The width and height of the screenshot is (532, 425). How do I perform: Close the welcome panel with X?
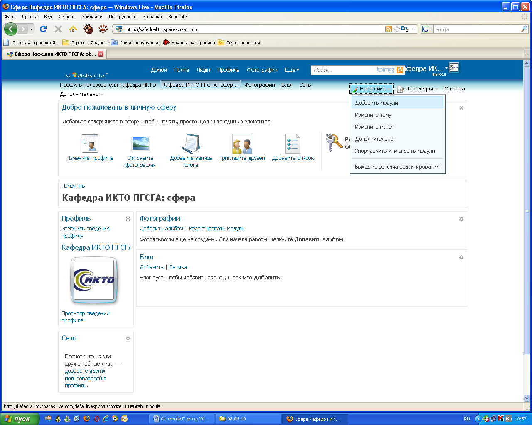[461, 108]
